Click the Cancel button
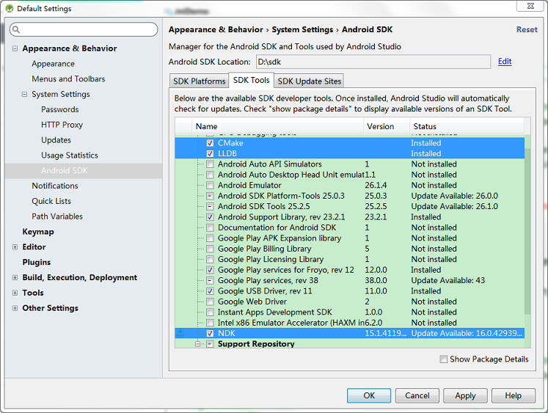548x413 pixels. point(417,395)
